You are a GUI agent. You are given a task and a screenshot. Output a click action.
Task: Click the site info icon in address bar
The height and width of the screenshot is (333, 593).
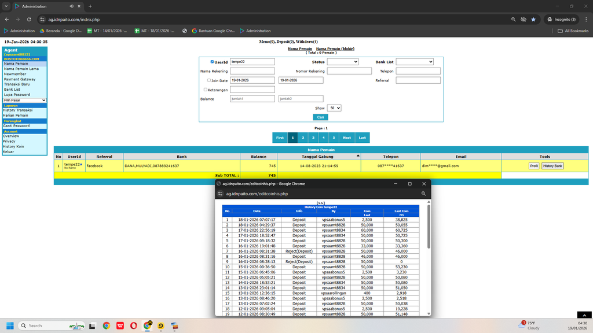[x=42, y=19]
